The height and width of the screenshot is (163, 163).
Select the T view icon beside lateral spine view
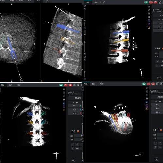[x=149, y=24]
